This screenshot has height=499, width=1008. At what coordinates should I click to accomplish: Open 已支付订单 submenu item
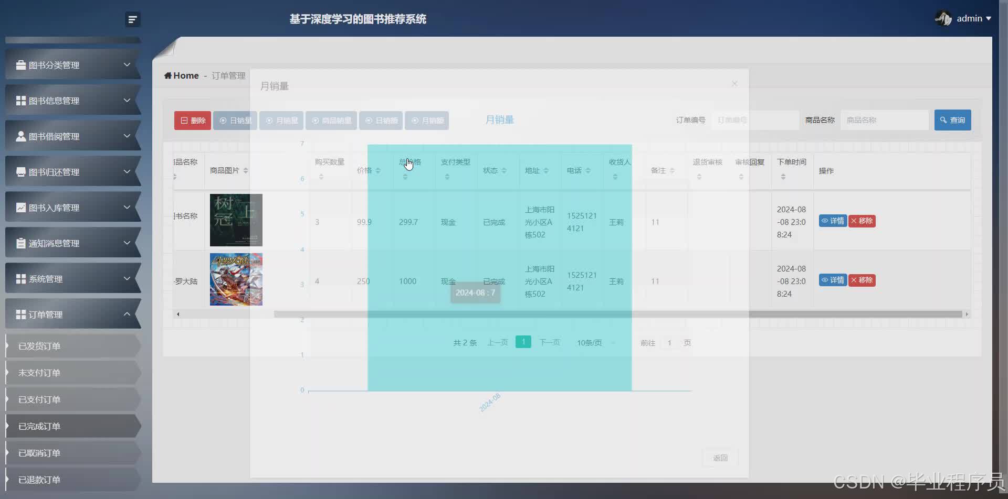click(x=73, y=399)
